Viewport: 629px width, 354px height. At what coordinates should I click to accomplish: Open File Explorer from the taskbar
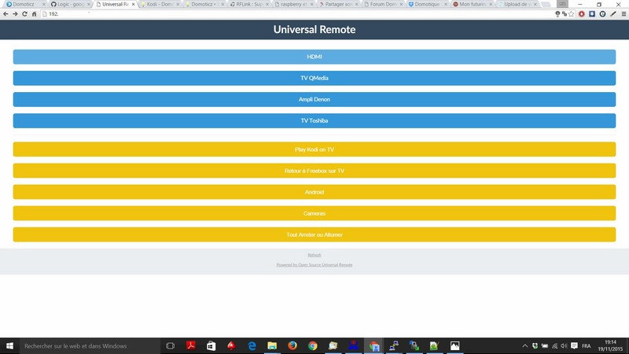click(x=272, y=345)
